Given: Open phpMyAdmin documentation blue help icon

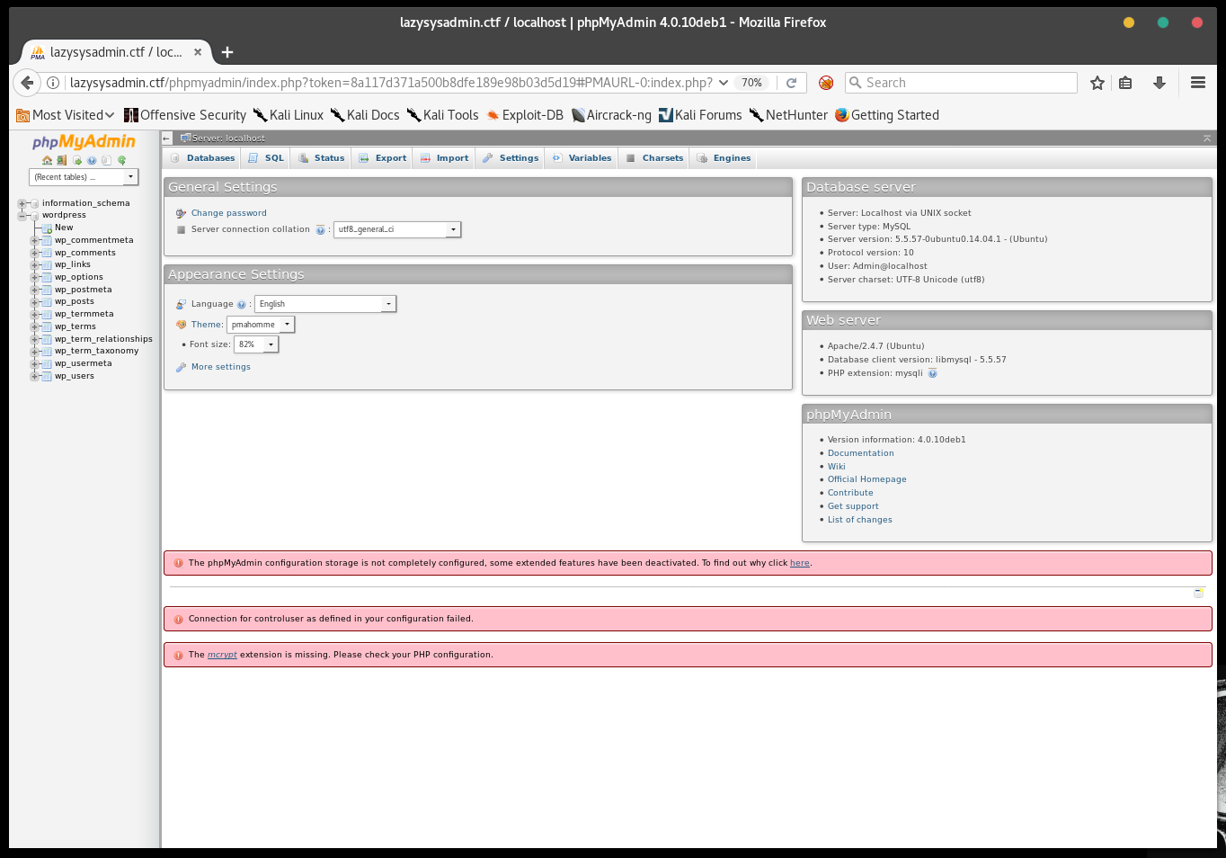Looking at the screenshot, I should (92, 160).
